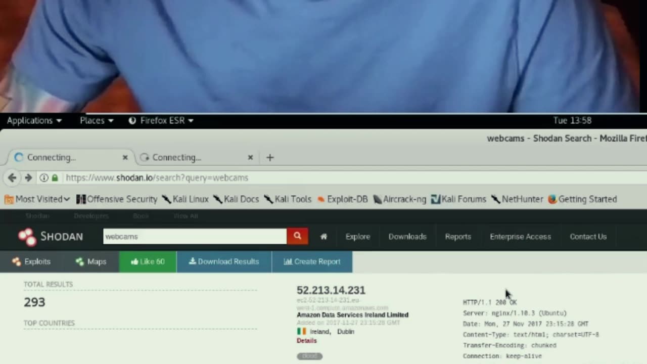Click the Firefox URL address bar

pyautogui.click(x=354, y=178)
